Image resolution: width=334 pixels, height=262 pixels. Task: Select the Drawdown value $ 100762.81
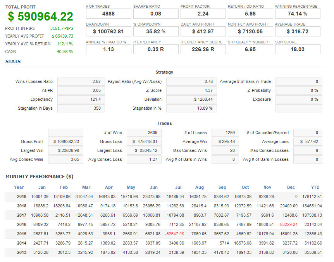coord(108,31)
